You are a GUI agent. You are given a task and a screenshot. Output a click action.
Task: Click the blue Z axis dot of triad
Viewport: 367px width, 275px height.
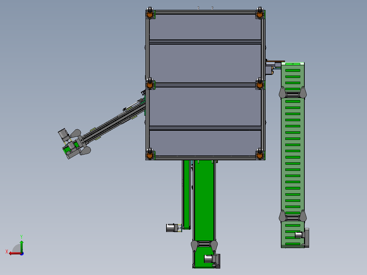[22, 253]
